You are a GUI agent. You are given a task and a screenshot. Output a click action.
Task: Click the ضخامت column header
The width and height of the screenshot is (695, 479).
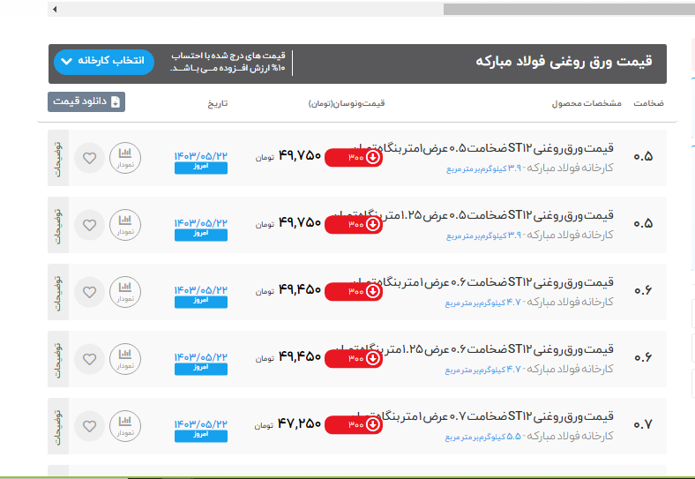[648, 103]
